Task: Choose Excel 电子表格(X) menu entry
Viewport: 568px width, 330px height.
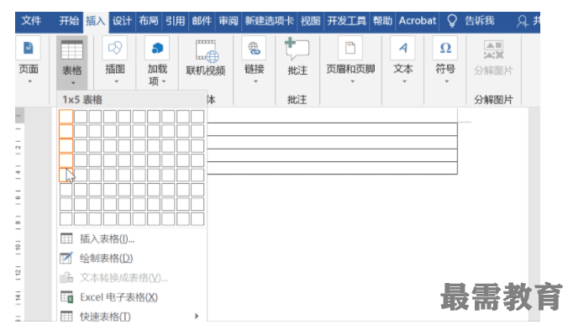Action: pyautogui.click(x=132, y=297)
